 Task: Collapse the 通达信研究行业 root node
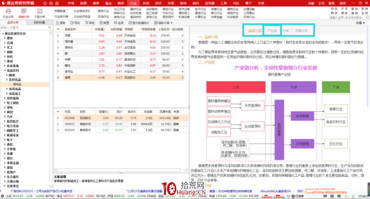pos(3,34)
